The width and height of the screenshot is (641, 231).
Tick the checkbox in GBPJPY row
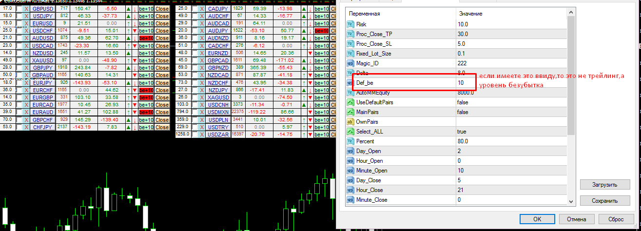pos(19,67)
